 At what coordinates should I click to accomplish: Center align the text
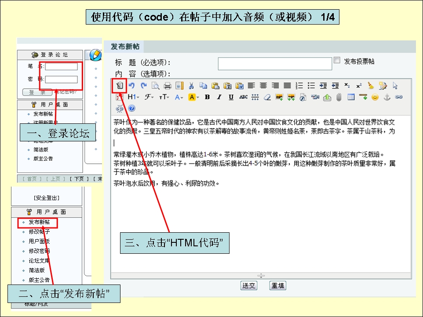pos(263,86)
